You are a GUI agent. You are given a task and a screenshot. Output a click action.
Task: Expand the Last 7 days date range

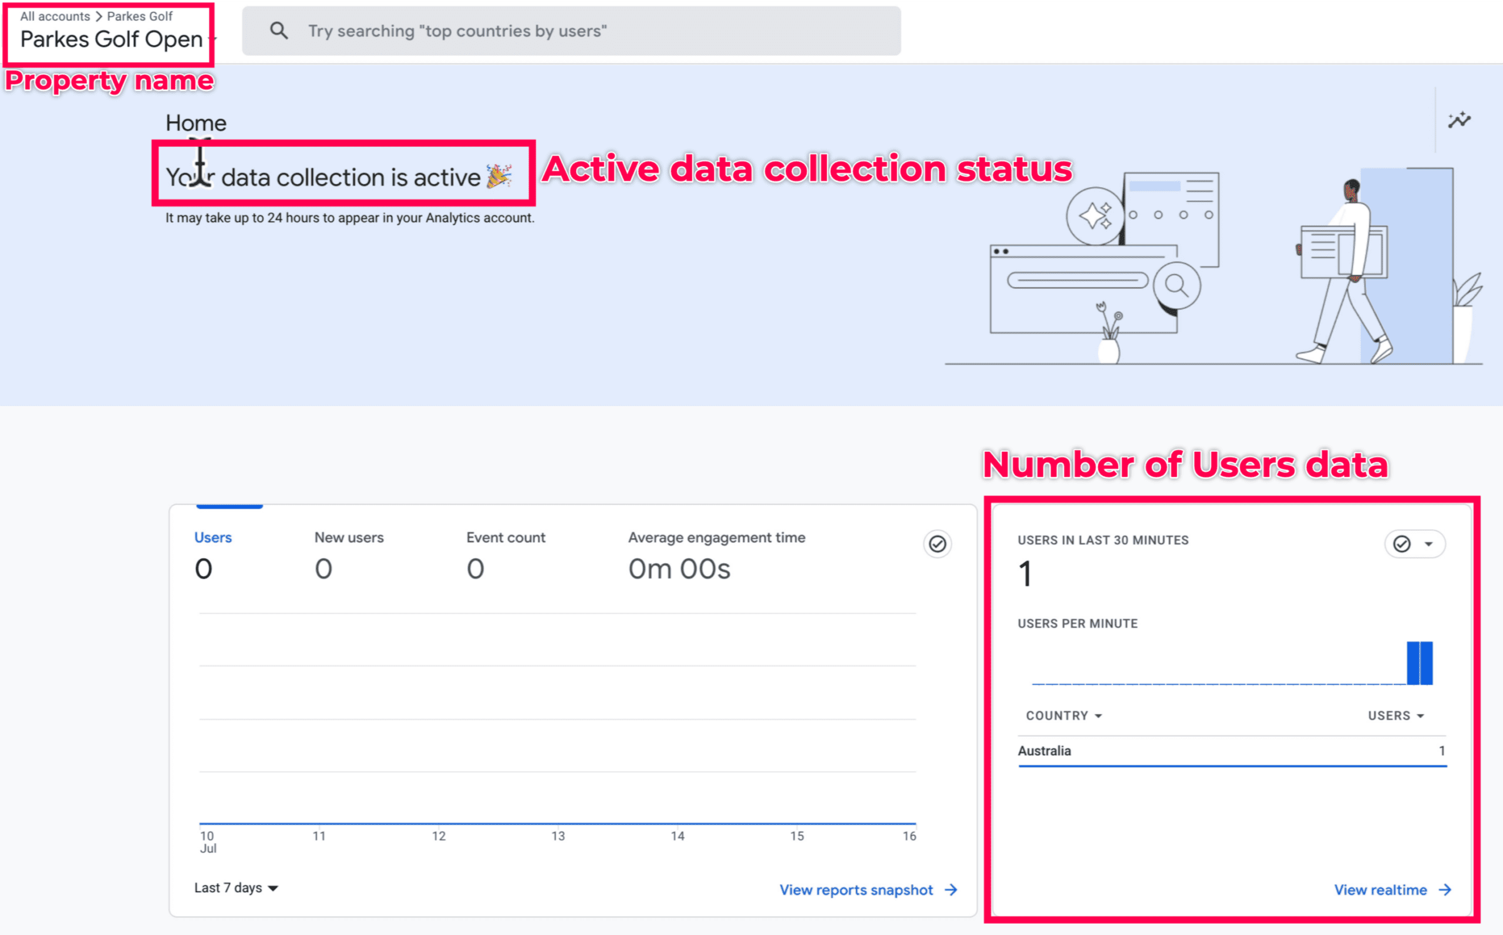235,888
